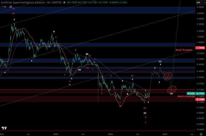The height and width of the screenshot is (136, 206).
Task: Select the white (1) projected wave label
Action: 160,61
